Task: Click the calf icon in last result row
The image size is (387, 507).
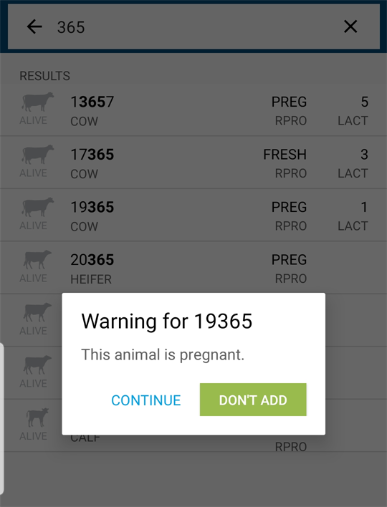Action: pos(37,417)
